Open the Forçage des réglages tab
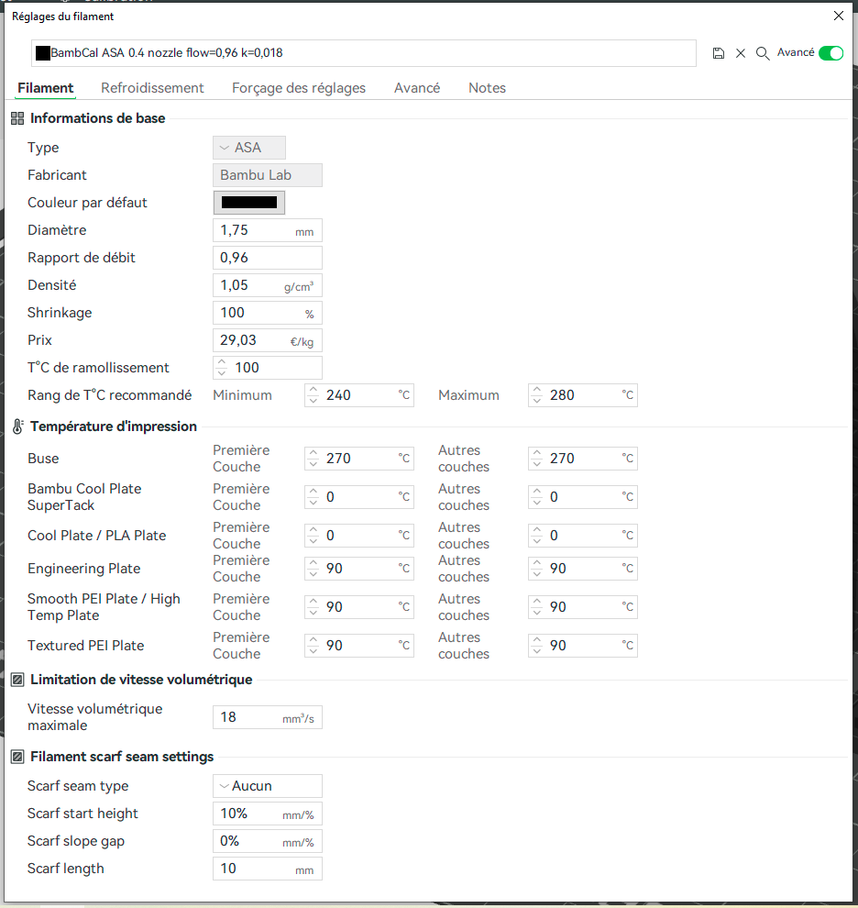 tap(299, 88)
